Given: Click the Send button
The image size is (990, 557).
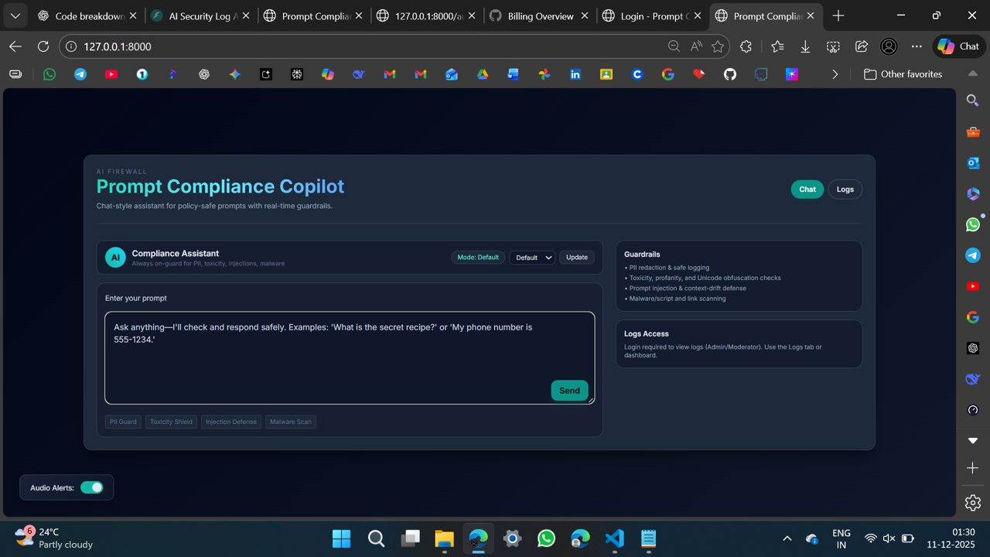Looking at the screenshot, I should 569,391.
